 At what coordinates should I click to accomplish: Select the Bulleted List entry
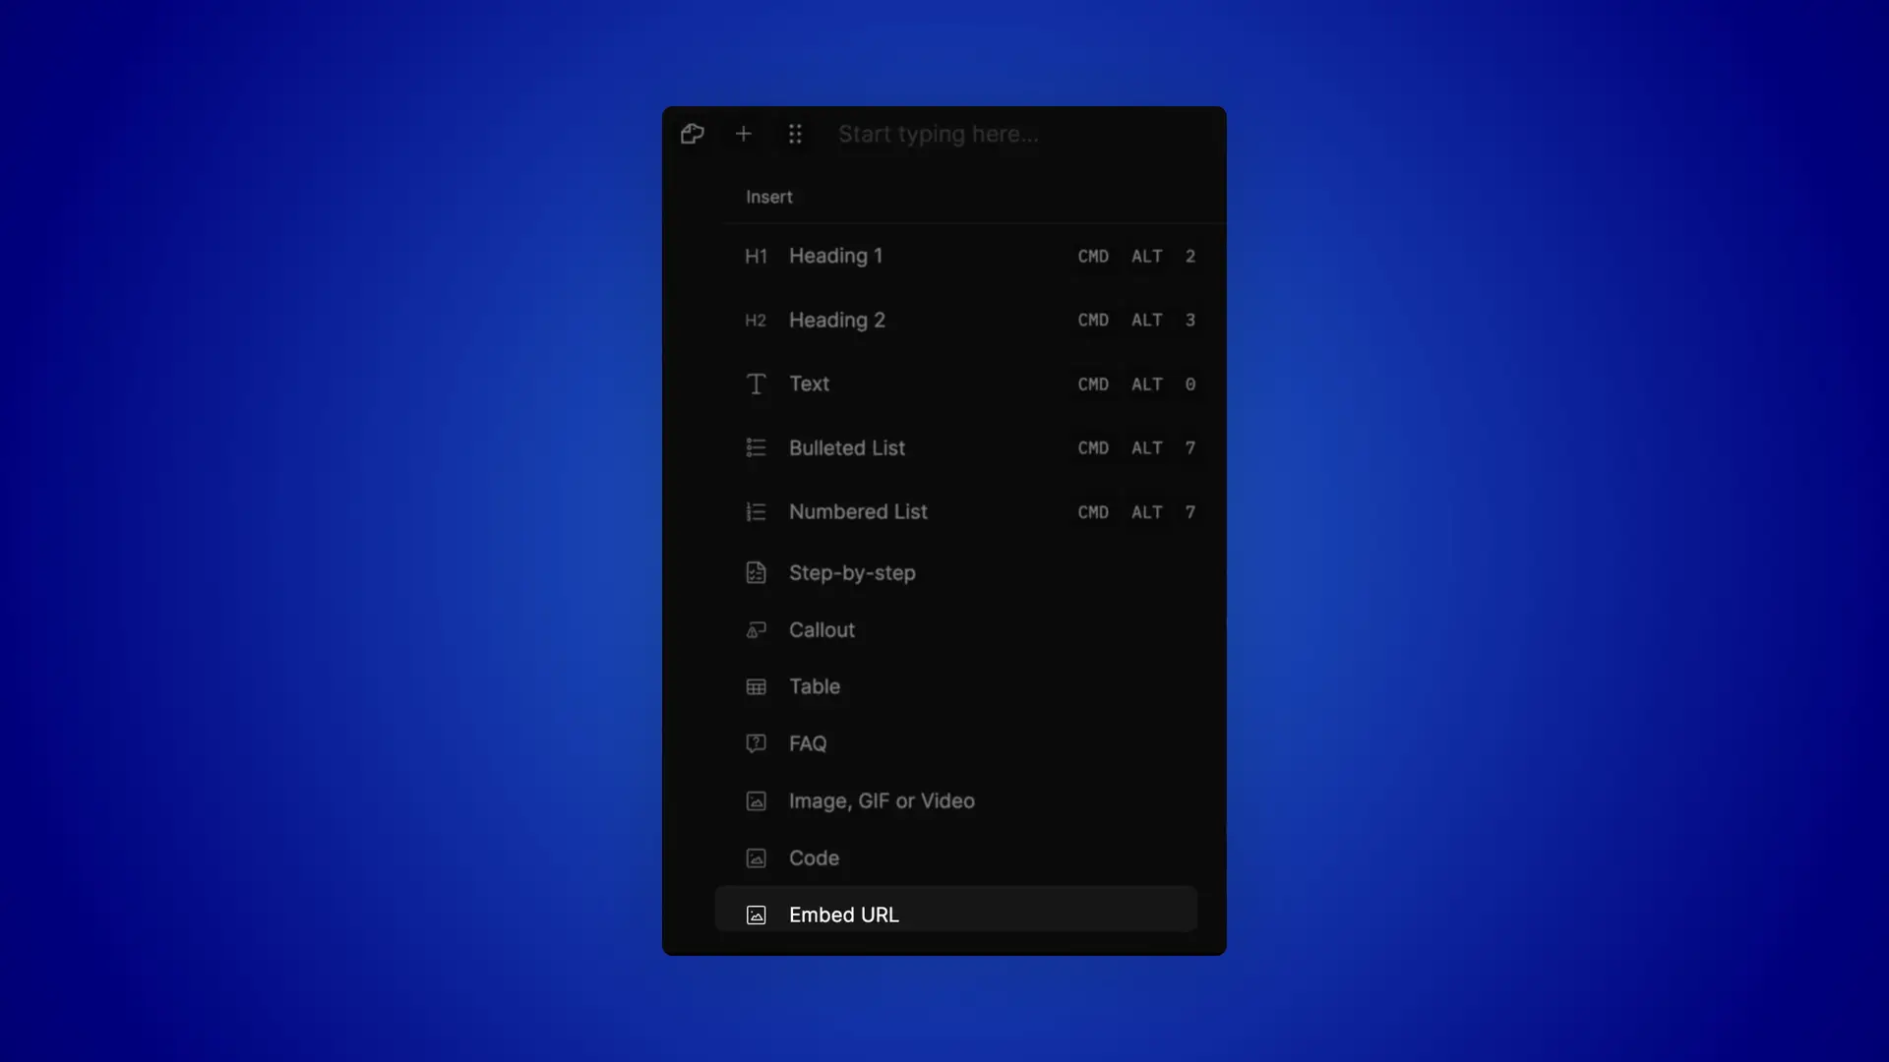tap(844, 447)
